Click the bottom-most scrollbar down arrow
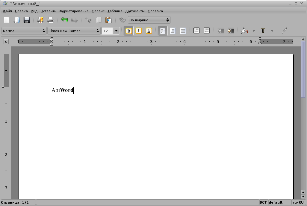 (x=303, y=196)
